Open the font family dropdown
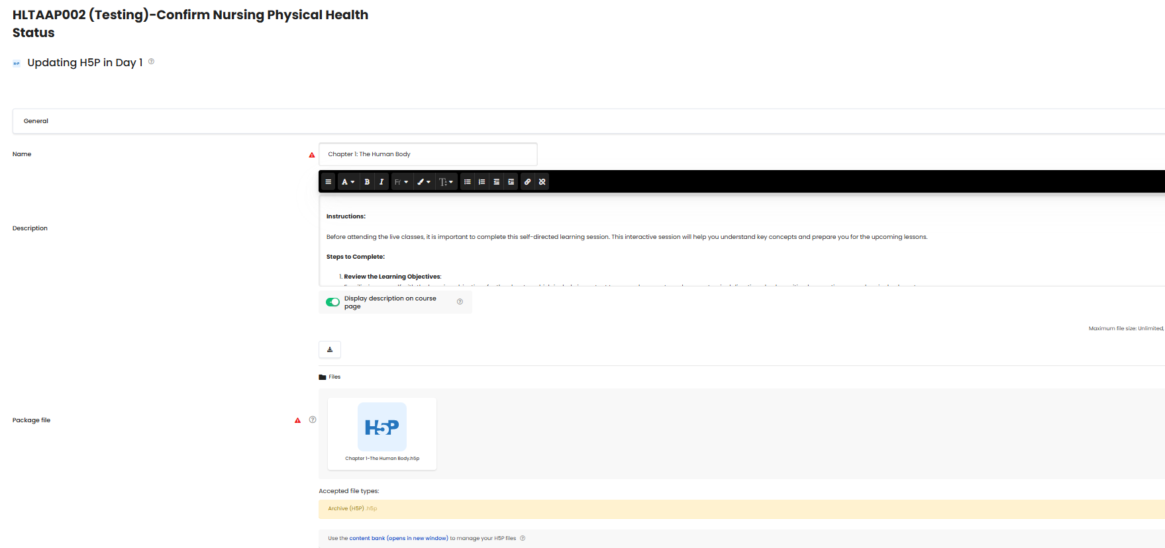Image resolution: width=1165 pixels, height=548 pixels. pyautogui.click(x=401, y=182)
